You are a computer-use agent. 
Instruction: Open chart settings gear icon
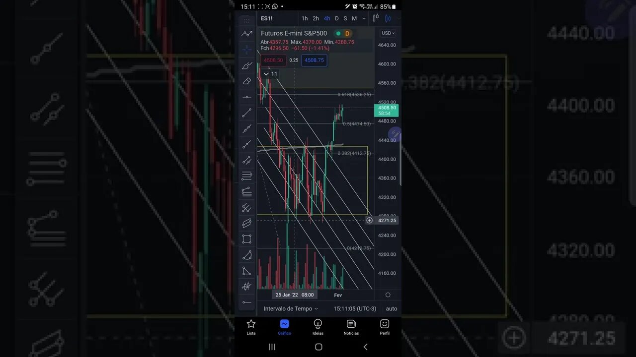pos(388,295)
